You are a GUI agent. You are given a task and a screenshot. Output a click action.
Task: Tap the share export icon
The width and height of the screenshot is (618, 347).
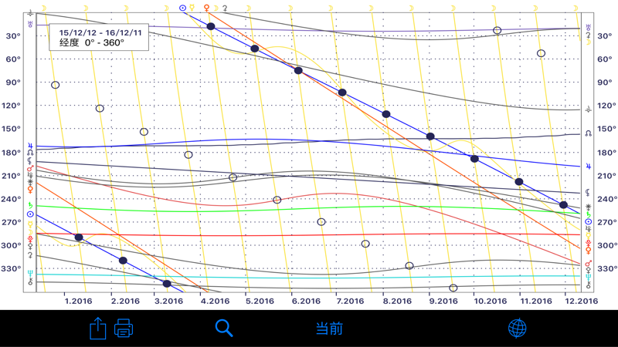click(x=97, y=328)
